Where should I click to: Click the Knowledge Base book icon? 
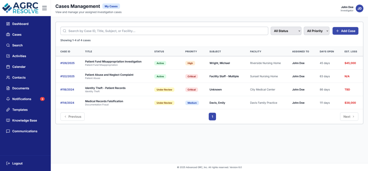[x=8, y=121]
